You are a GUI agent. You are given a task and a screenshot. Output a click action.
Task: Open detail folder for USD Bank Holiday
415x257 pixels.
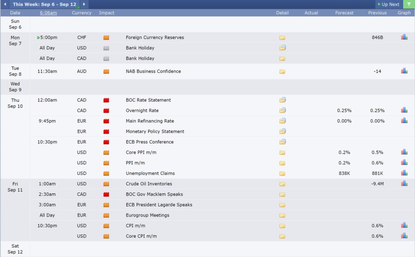pos(282,48)
